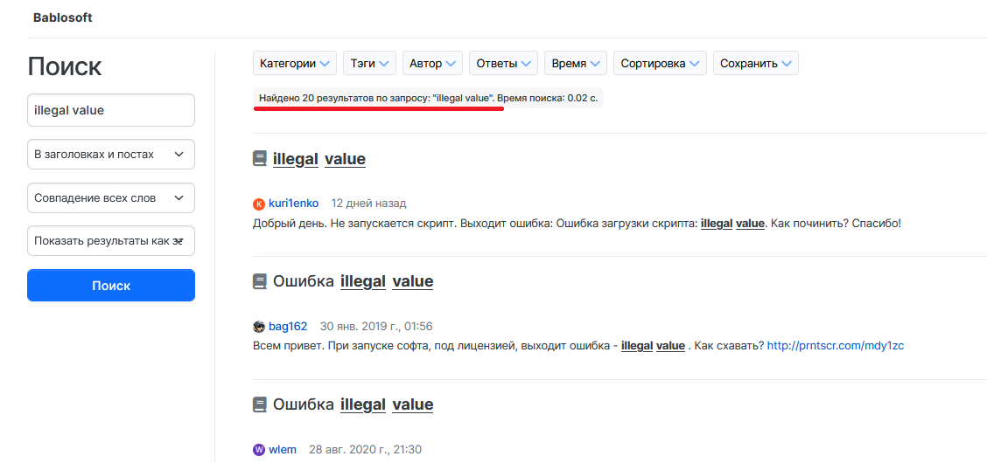Expand the Тэги filter dropdown

[369, 64]
